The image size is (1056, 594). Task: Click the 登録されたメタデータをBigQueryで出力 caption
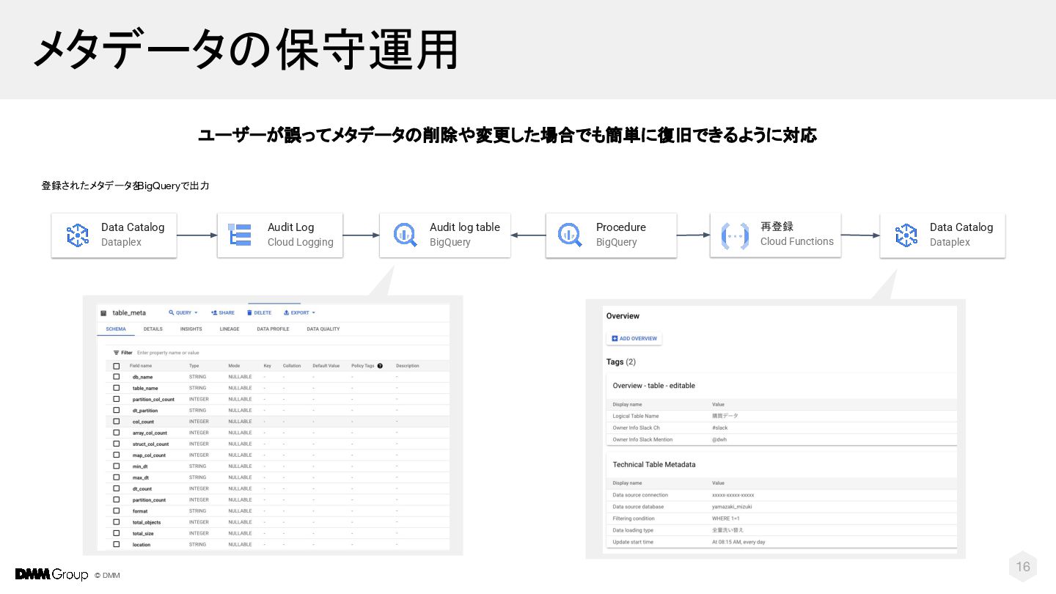point(125,186)
